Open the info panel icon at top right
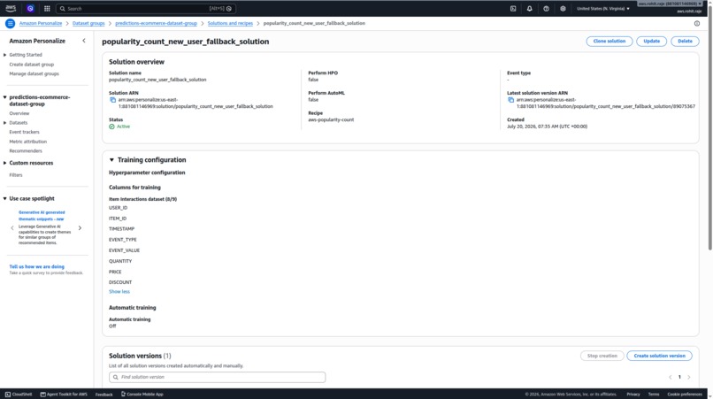713x399 pixels. point(696,23)
